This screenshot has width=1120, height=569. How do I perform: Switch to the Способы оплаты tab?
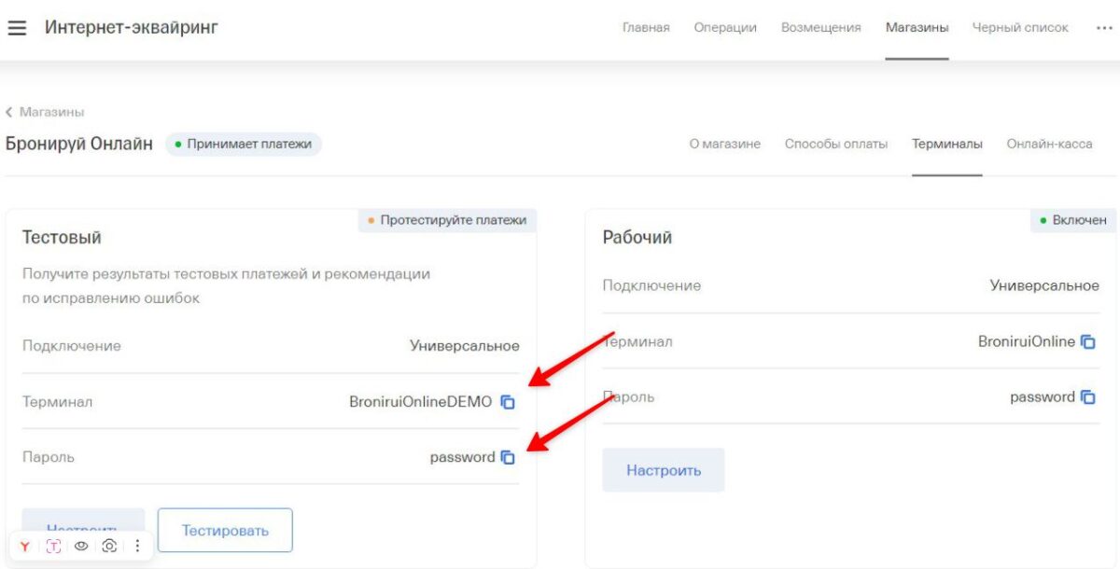click(836, 144)
